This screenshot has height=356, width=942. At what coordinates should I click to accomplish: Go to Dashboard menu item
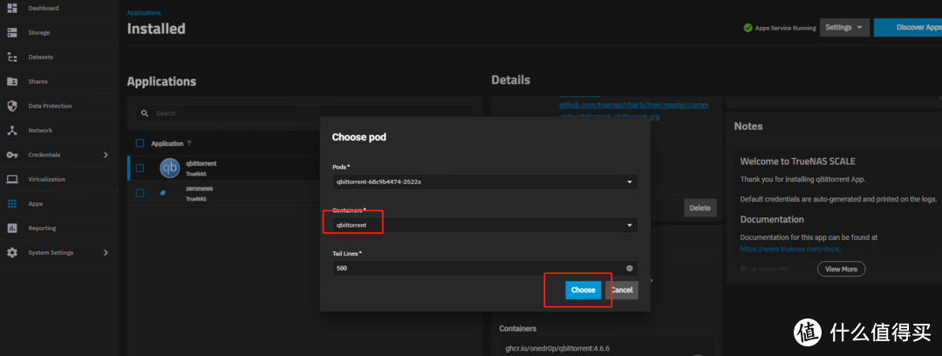pyautogui.click(x=44, y=8)
